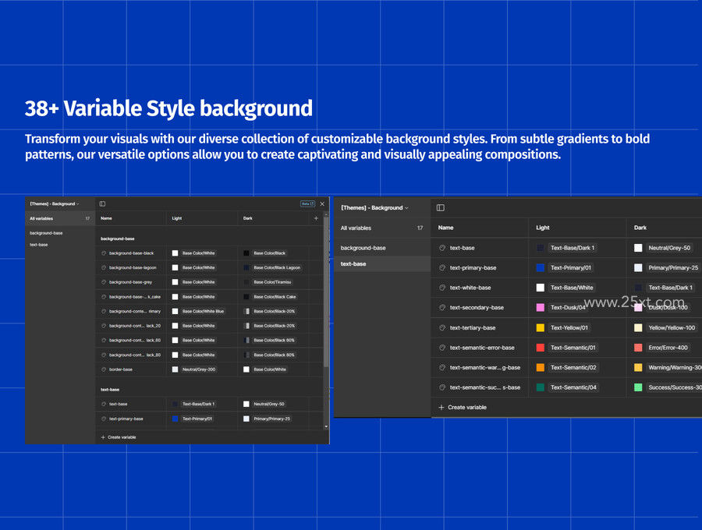Screen dimensions: 702x530
Task: Click the Light column header in the right panel
Action: point(543,228)
